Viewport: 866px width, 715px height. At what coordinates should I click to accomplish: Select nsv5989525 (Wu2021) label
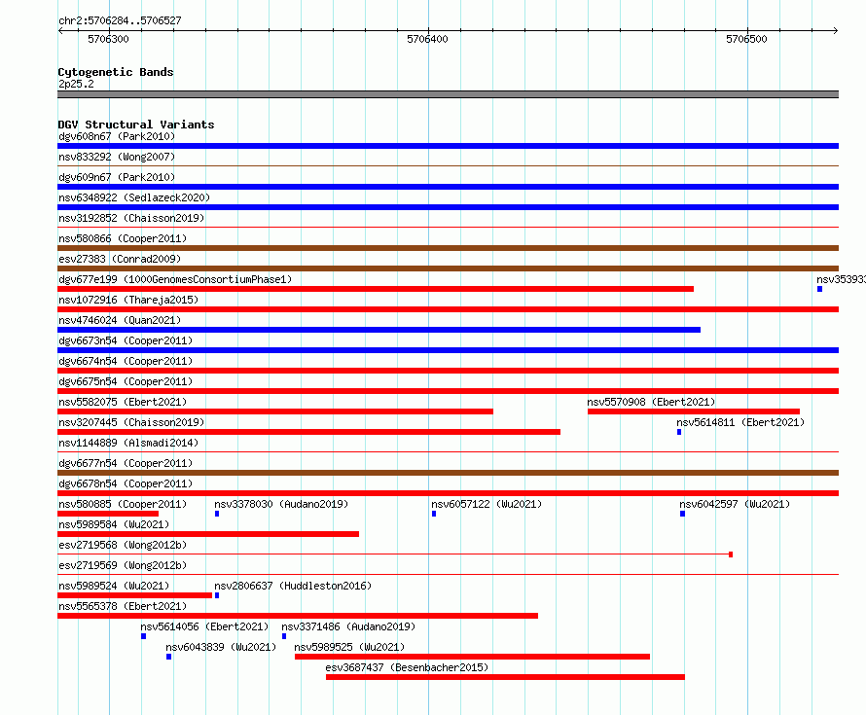(349, 647)
